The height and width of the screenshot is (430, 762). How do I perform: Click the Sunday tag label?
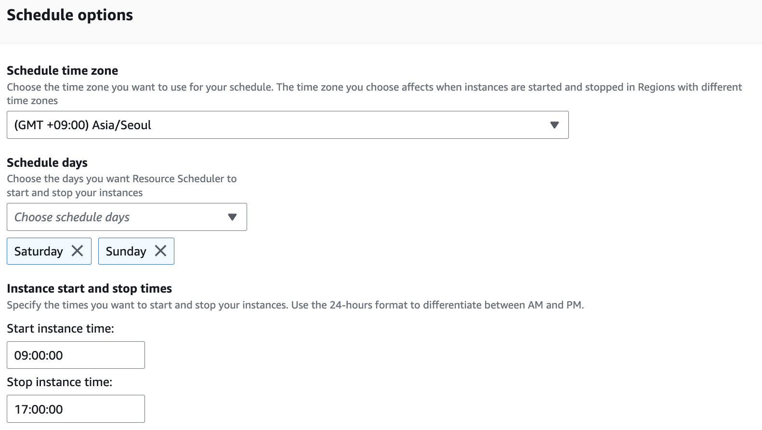pyautogui.click(x=126, y=251)
